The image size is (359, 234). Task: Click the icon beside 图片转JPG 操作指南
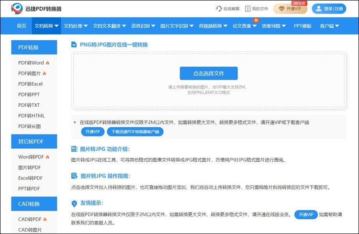74,176
